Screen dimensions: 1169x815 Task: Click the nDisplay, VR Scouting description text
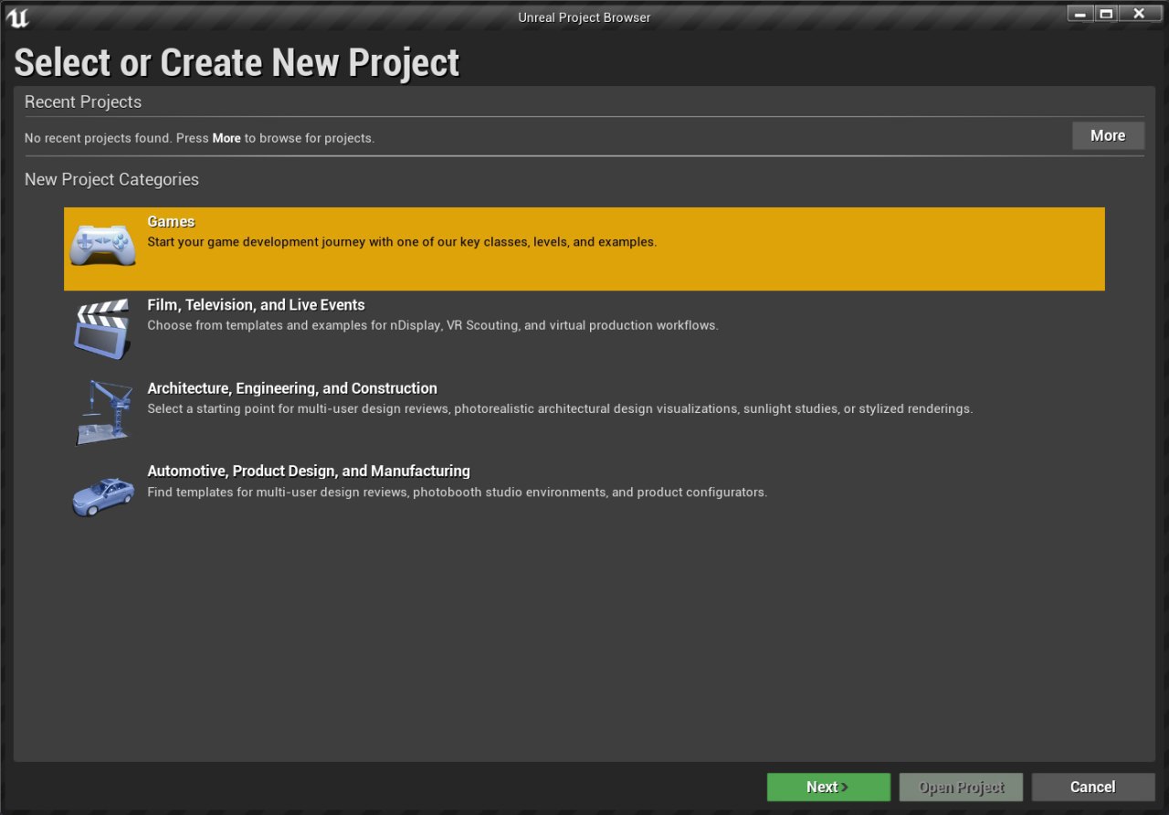pos(433,325)
